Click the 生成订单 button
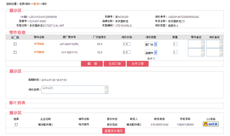230x136 pixels. point(115,64)
